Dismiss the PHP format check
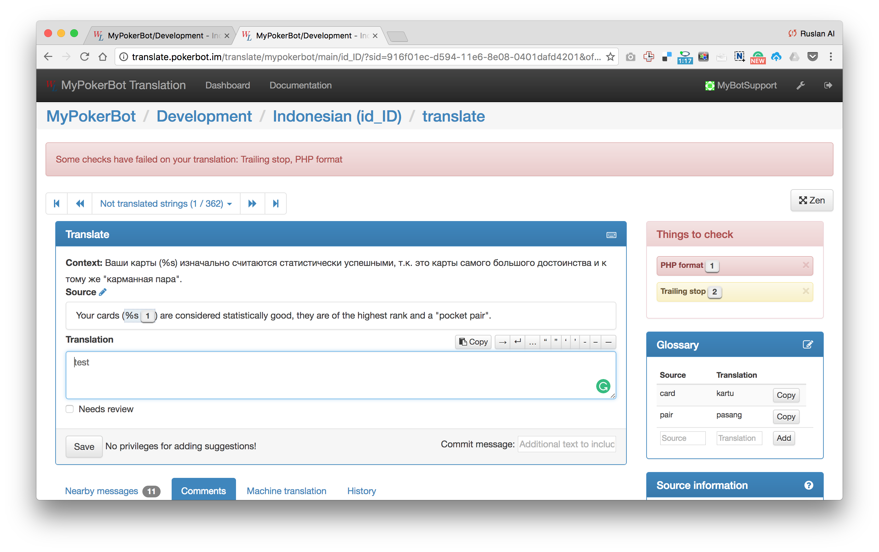This screenshot has width=879, height=552. (x=806, y=265)
